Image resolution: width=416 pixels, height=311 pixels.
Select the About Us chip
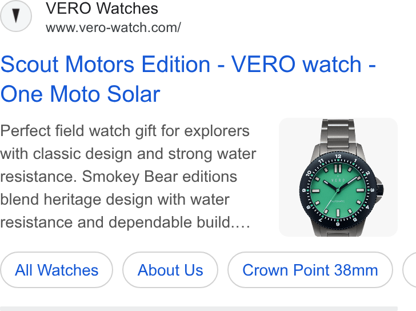pos(170,270)
